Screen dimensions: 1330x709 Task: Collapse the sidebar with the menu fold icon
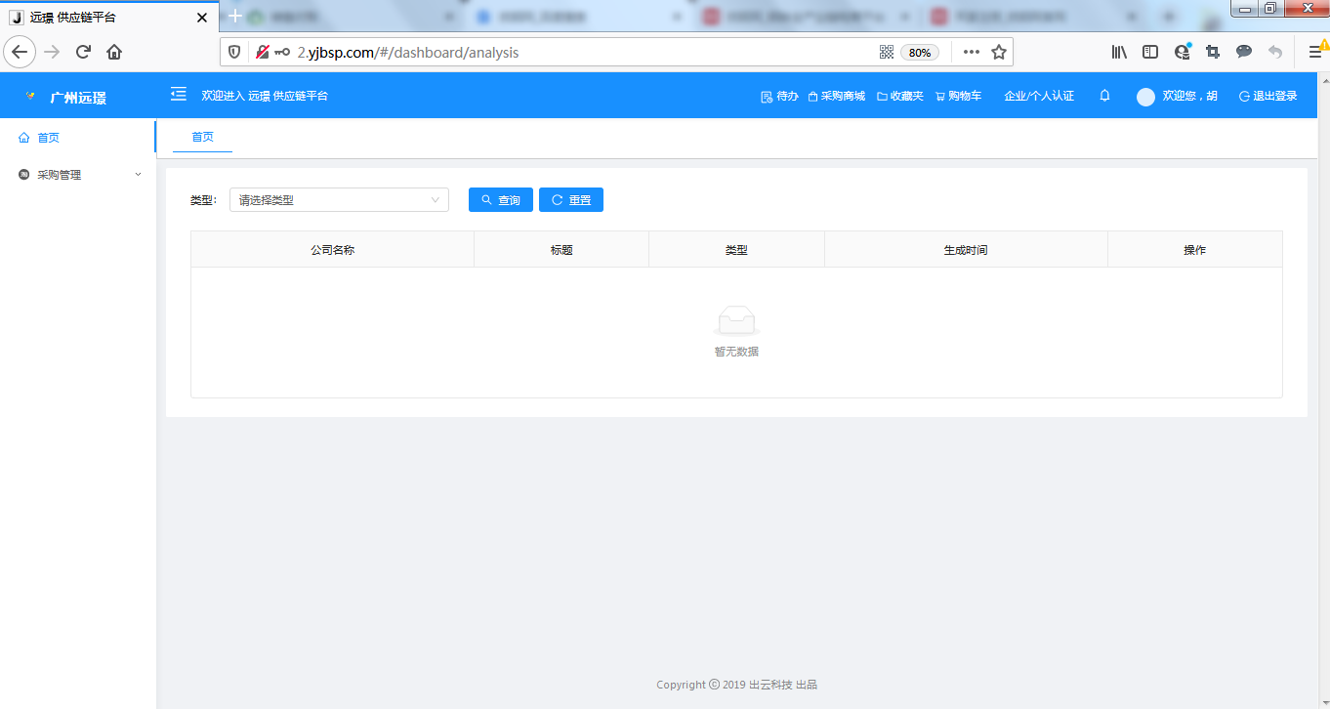coord(178,94)
